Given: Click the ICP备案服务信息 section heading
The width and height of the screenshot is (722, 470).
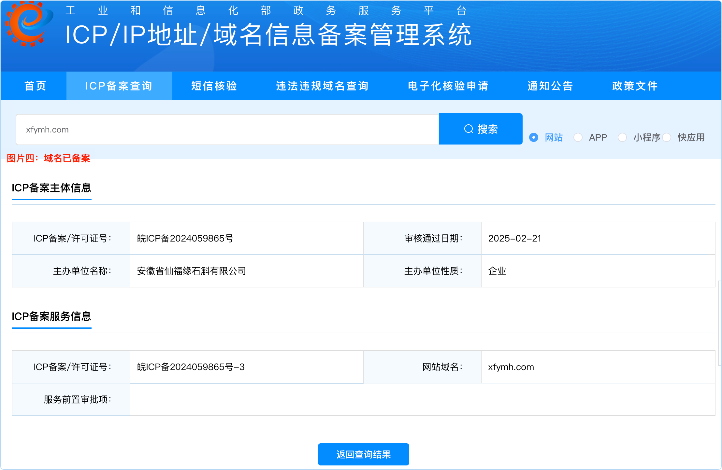Looking at the screenshot, I should [51, 316].
